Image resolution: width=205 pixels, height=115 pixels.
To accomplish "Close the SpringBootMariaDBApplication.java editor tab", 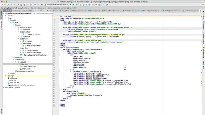I will 86,11.
